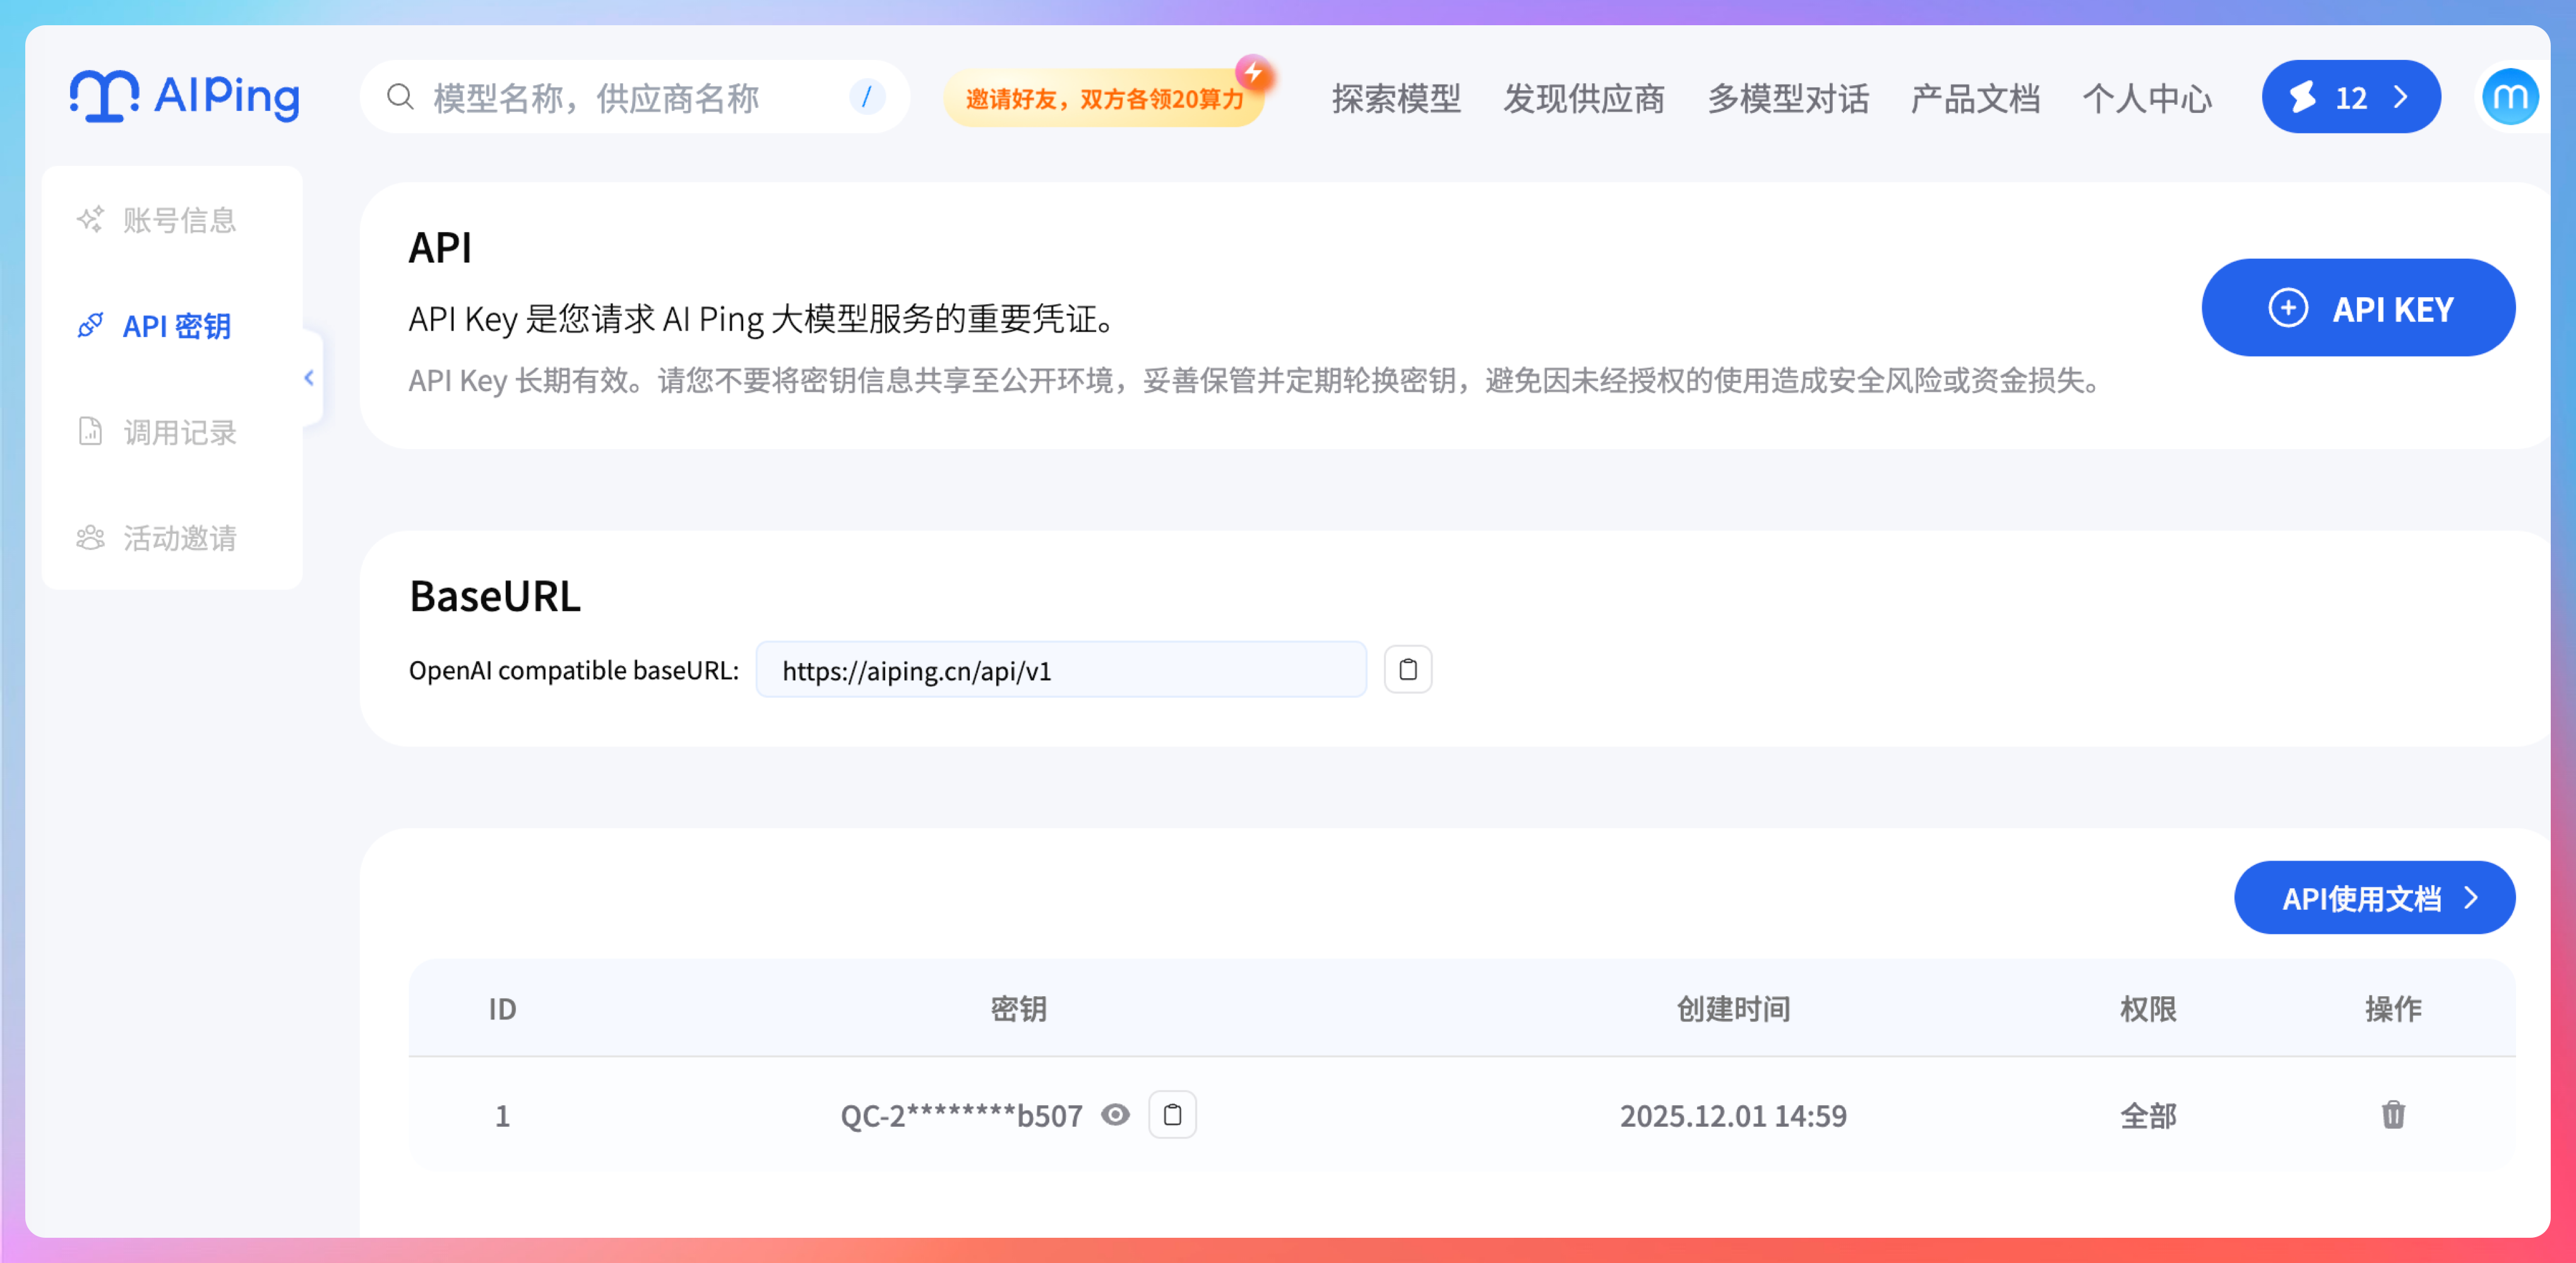Open the 探索模型 menu
Screen dimensions: 2576x1263
click(1396, 99)
